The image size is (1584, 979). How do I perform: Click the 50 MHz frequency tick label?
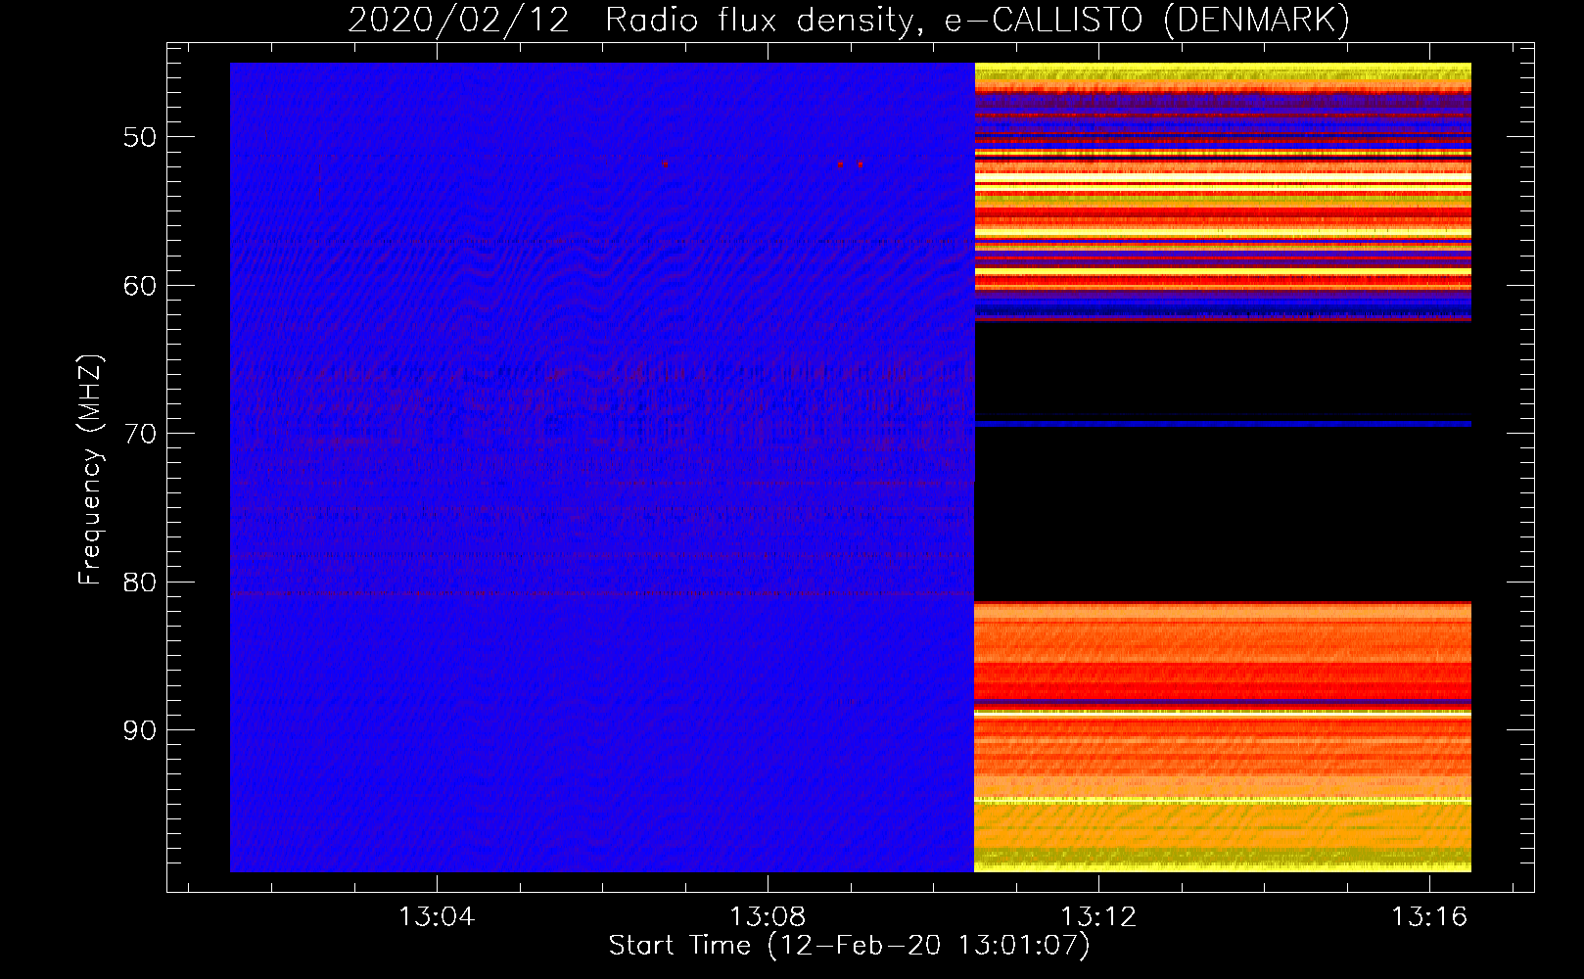pyautogui.click(x=140, y=137)
